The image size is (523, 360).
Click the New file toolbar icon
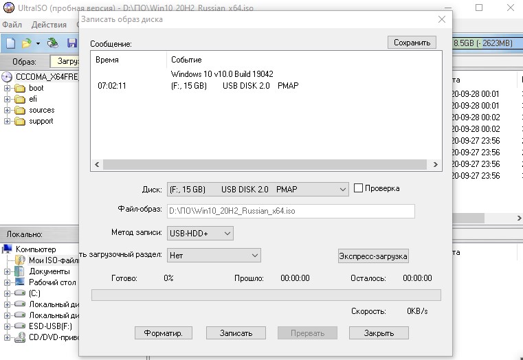[x=11, y=43]
